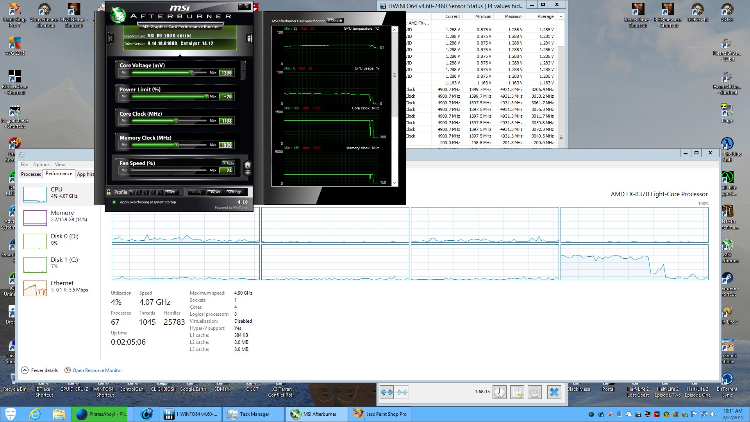Open File Explorer from taskbar
Screen dimensions: 750x422
pos(59,414)
